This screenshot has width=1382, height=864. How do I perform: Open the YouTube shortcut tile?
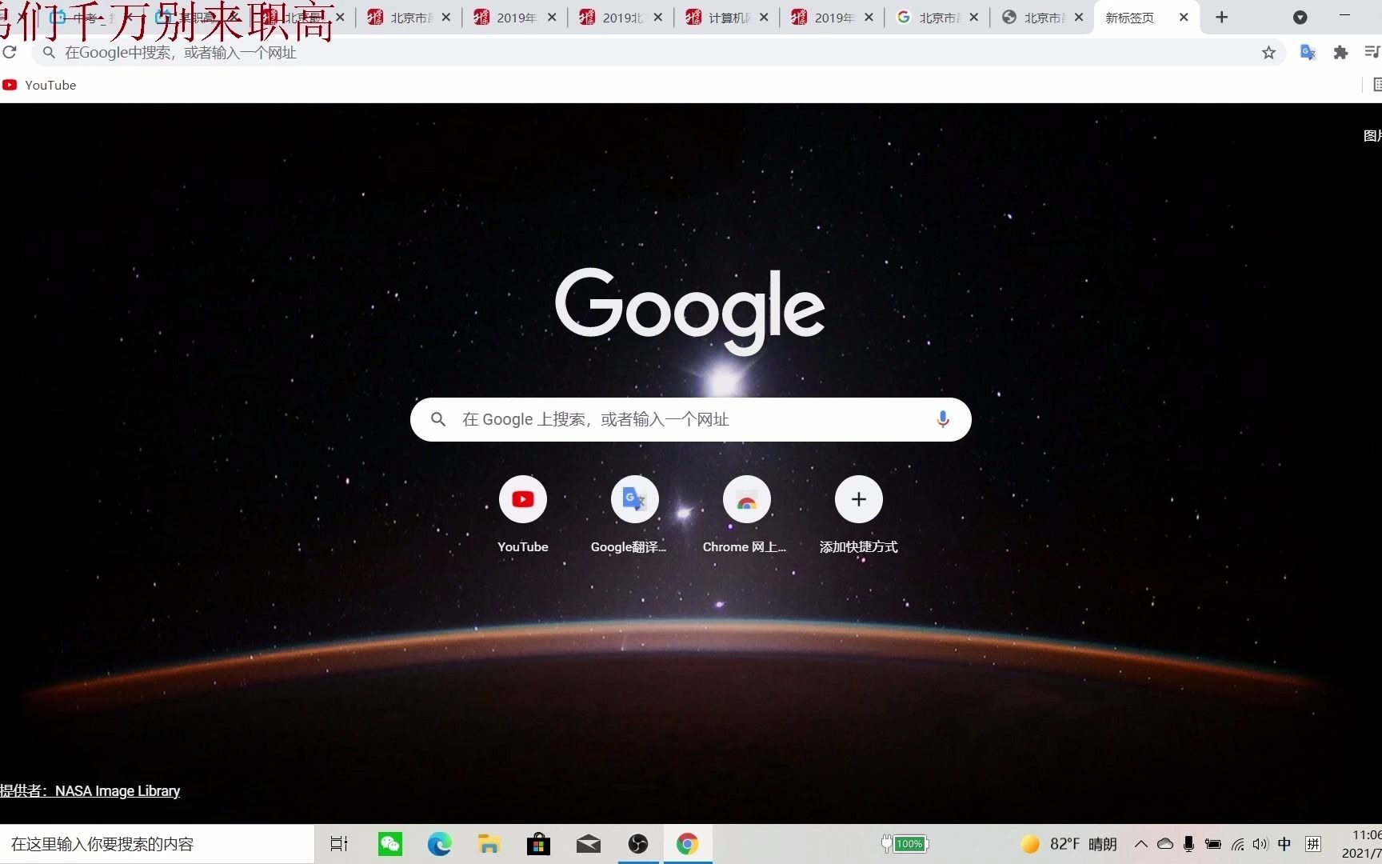(523, 514)
